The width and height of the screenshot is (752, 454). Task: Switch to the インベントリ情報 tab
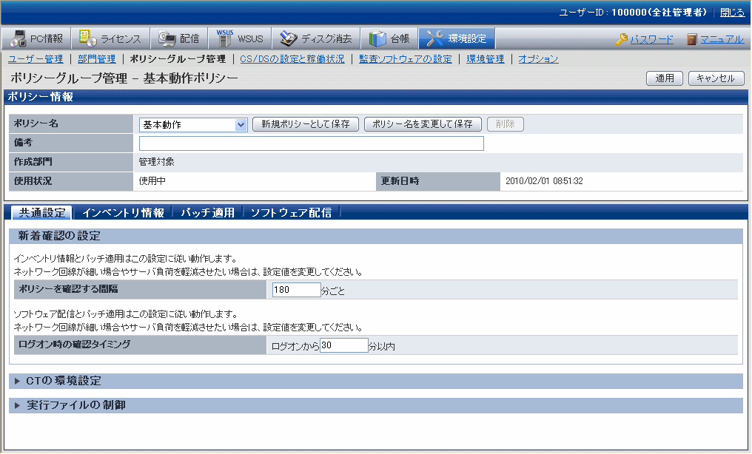tap(123, 213)
